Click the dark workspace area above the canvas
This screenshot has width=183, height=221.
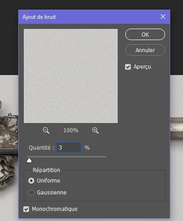tap(91, 5)
